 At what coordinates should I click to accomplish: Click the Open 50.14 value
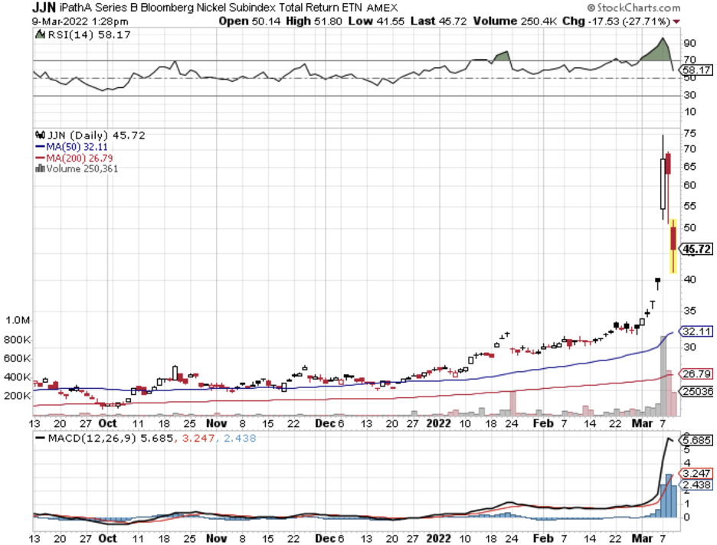[249, 21]
